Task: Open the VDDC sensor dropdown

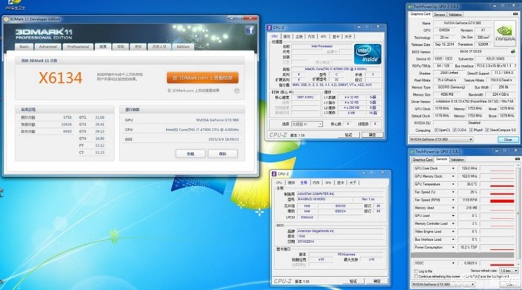Action: pos(453,263)
